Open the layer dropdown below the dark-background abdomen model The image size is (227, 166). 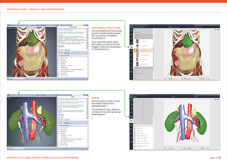(17, 79)
